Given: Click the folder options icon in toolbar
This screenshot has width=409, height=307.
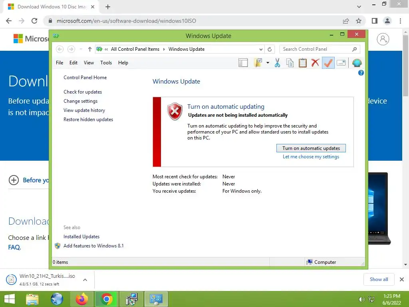Looking at the screenshot, I should tap(258, 63).
